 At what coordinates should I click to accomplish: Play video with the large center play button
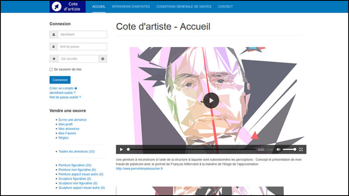click(211, 101)
